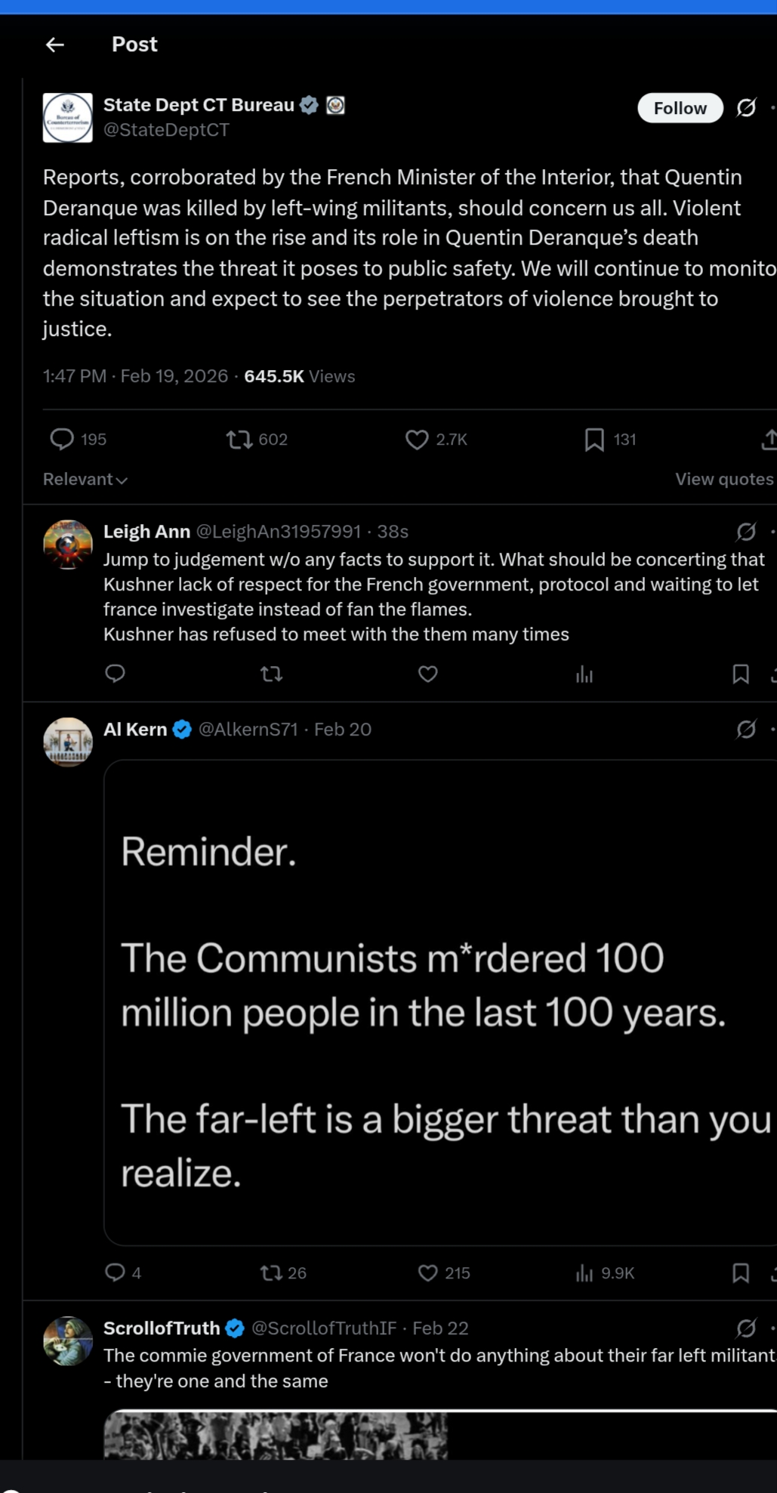Like Al Kern's reply with 215 likes
The height and width of the screenshot is (1493, 777).
(428, 1273)
